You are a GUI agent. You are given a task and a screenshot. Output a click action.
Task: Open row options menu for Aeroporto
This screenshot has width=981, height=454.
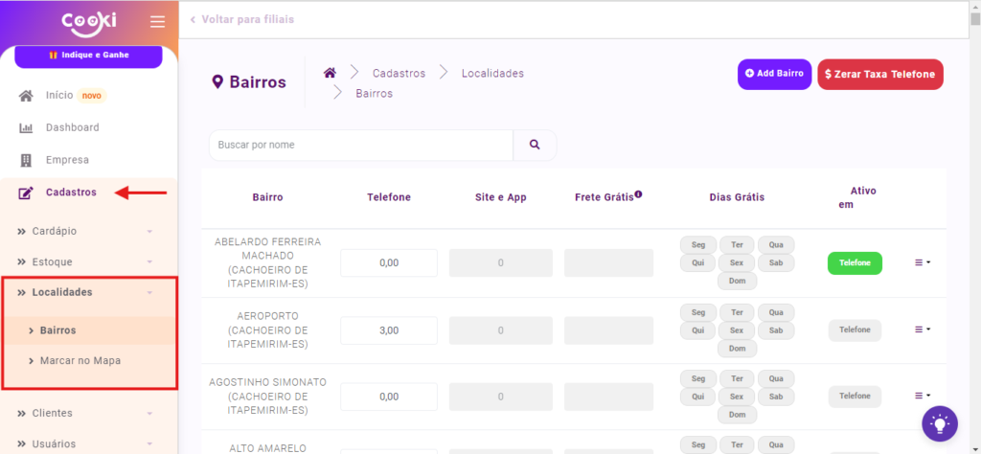point(922,329)
